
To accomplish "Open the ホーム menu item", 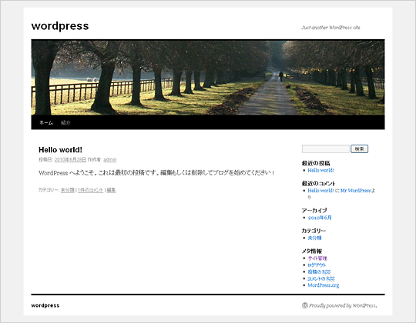I will (46, 122).
